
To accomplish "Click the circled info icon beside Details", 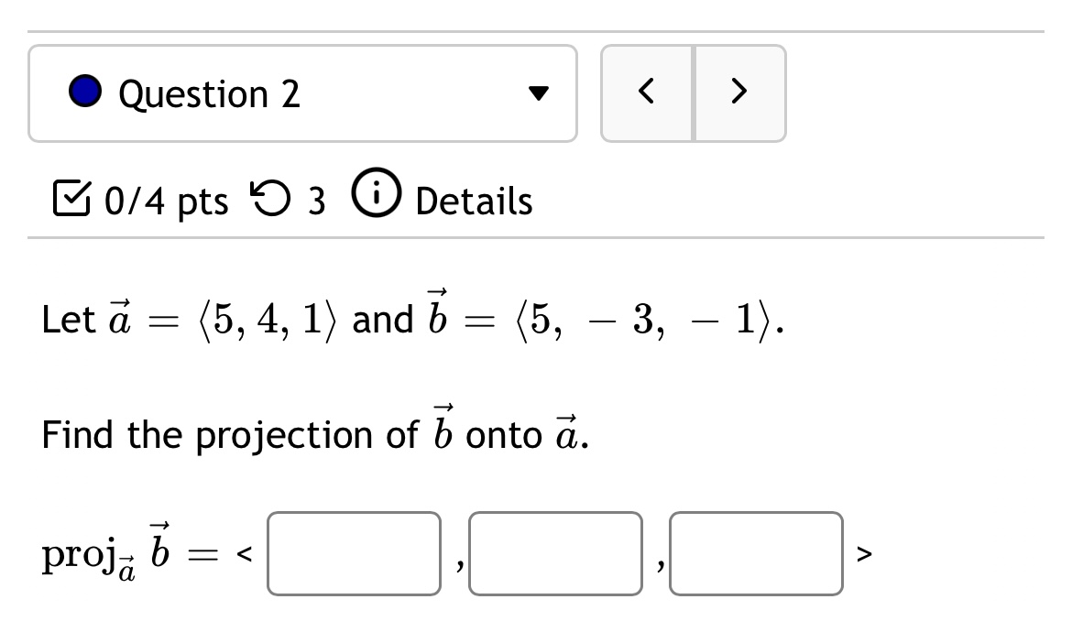I will [x=376, y=198].
